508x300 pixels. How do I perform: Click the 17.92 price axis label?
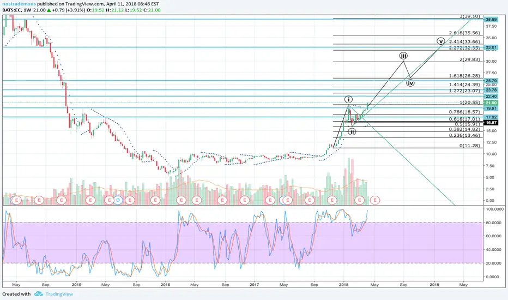pos(491,117)
